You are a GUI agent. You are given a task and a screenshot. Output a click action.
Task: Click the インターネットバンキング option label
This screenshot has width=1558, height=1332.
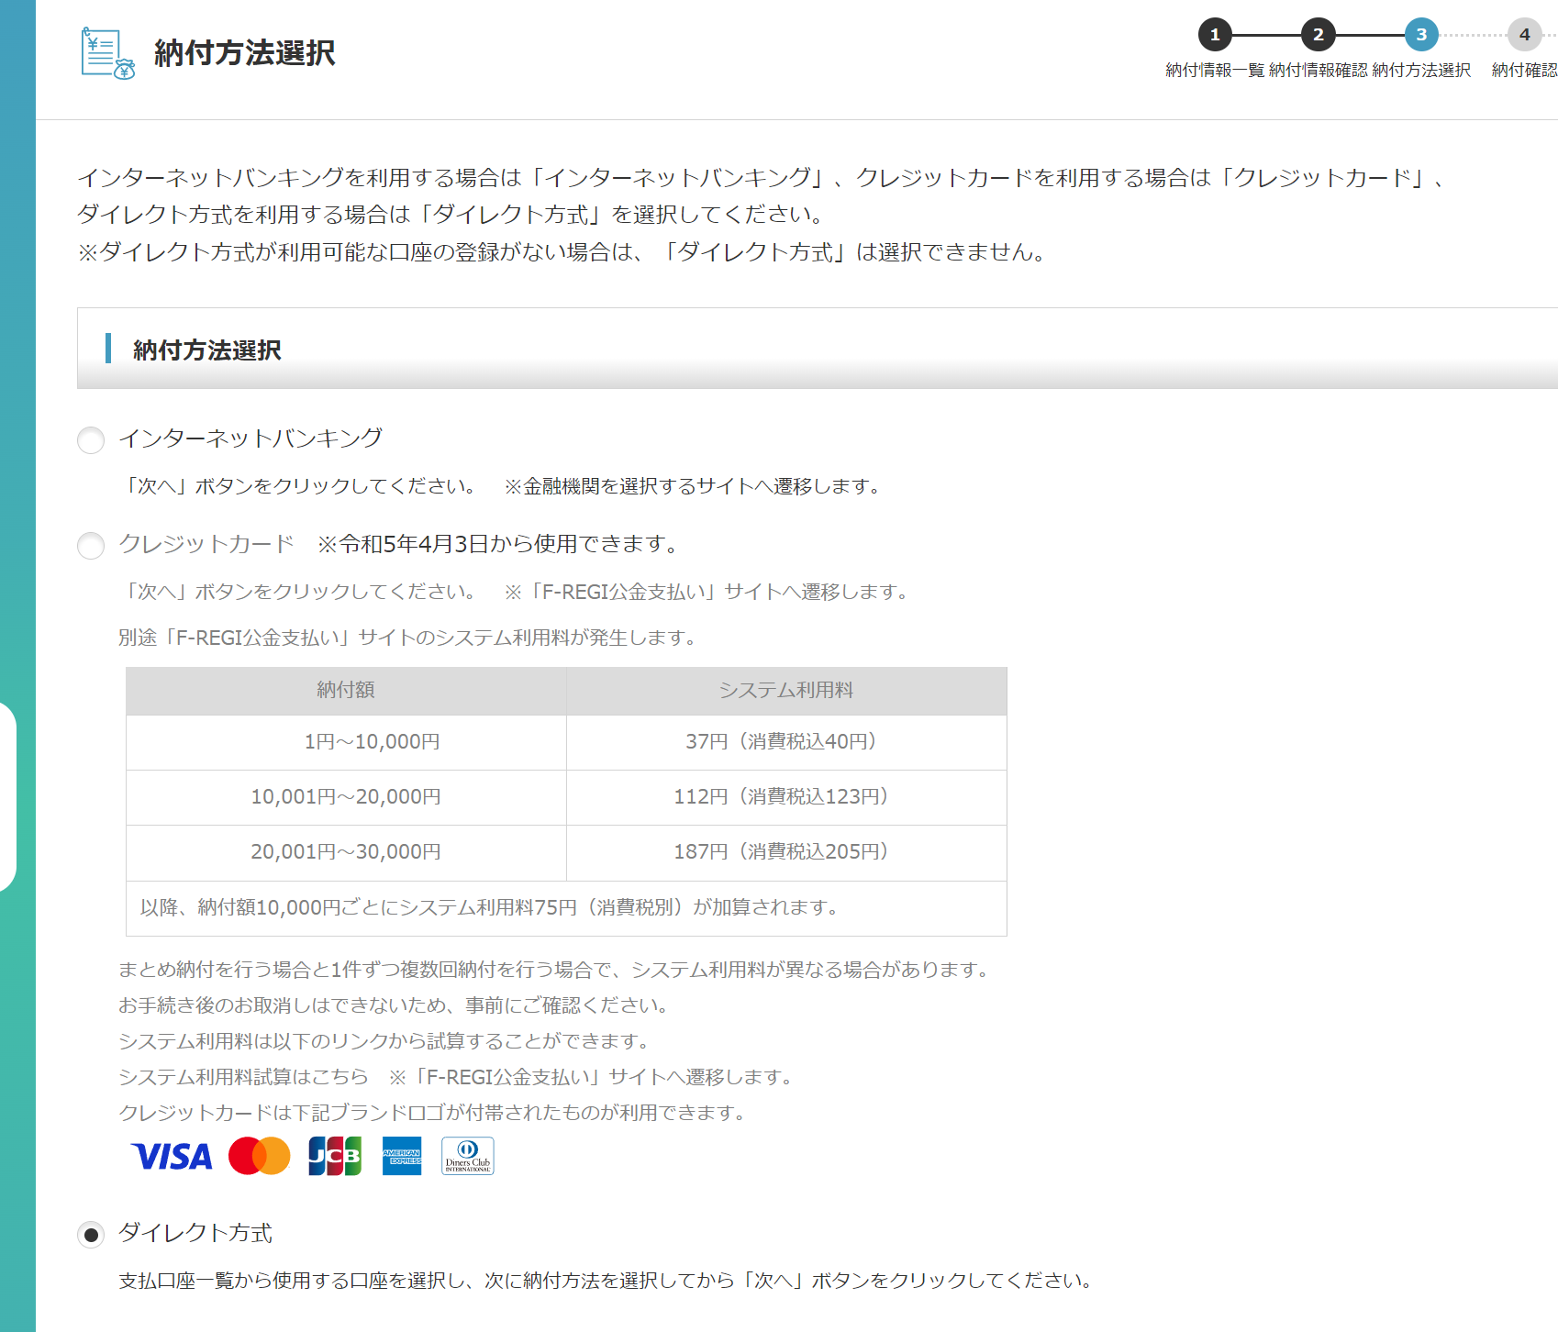pyautogui.click(x=250, y=438)
